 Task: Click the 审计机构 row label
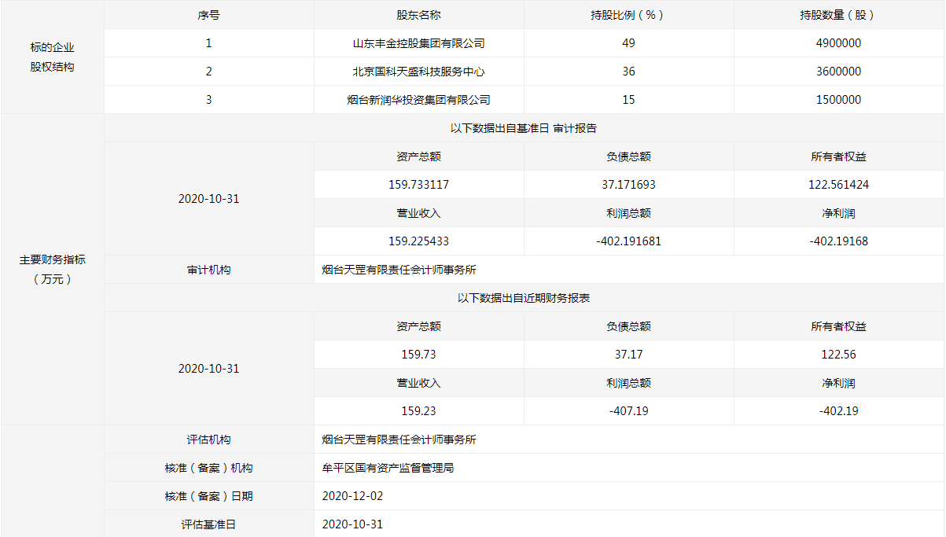click(x=208, y=270)
